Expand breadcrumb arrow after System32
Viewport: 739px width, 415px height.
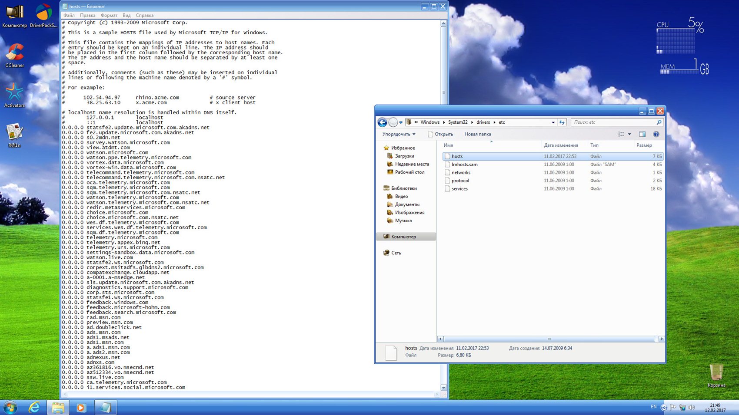pyautogui.click(x=472, y=122)
